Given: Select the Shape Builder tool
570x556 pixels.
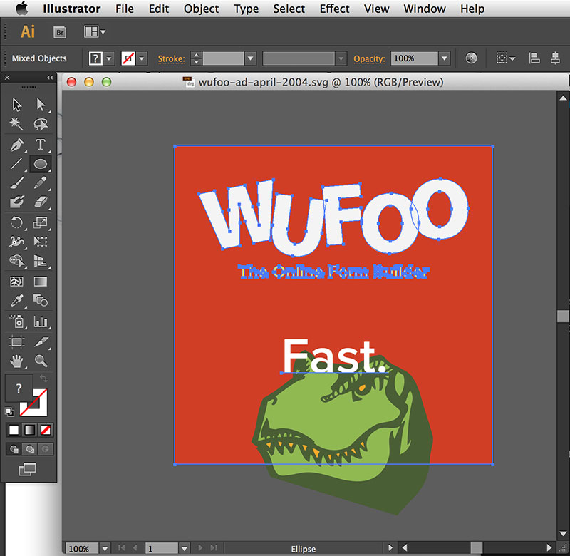Looking at the screenshot, I should pos(16,261).
